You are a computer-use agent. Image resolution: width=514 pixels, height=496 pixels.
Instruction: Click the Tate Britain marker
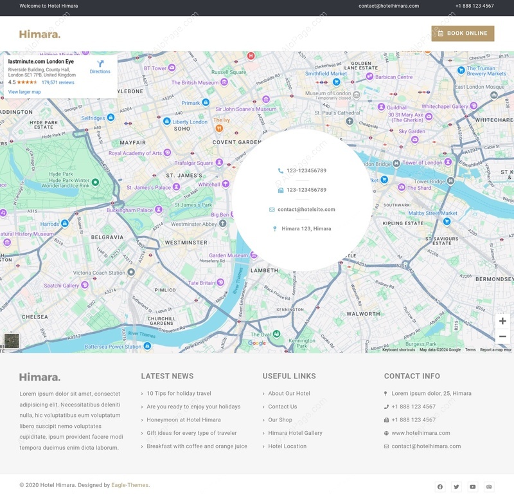220,282
